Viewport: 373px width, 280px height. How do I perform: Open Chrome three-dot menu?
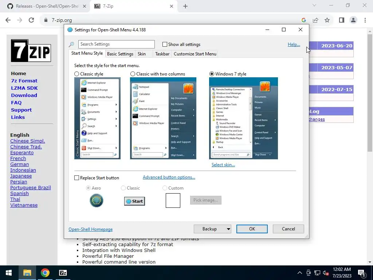[365, 20]
